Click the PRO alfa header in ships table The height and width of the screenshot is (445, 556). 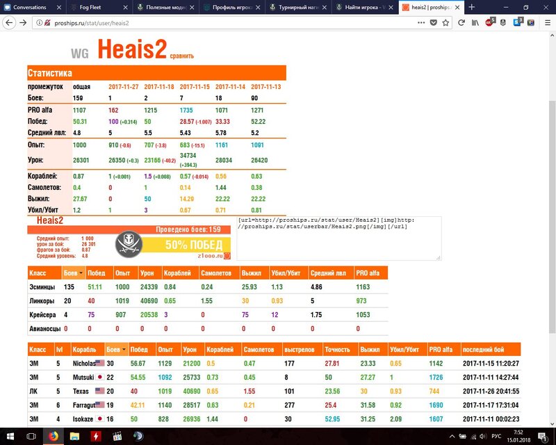coord(442,349)
